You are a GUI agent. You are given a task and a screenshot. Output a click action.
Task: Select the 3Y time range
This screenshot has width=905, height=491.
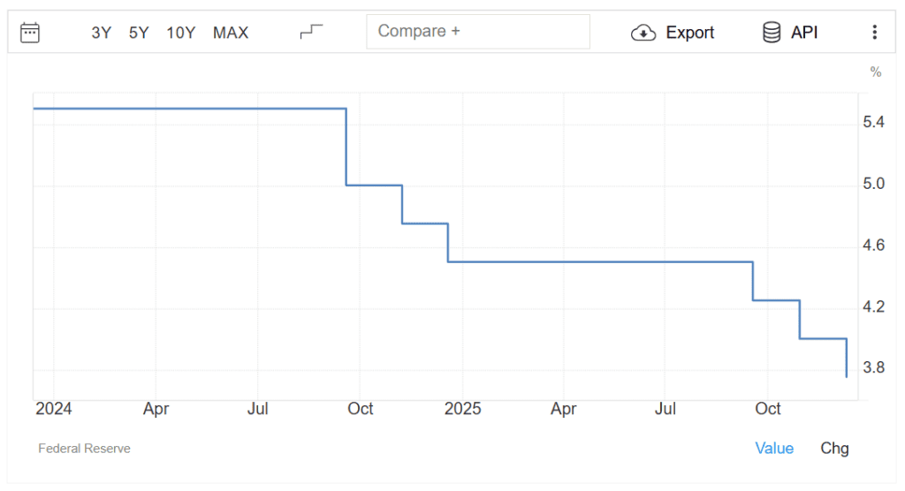pyautogui.click(x=102, y=33)
